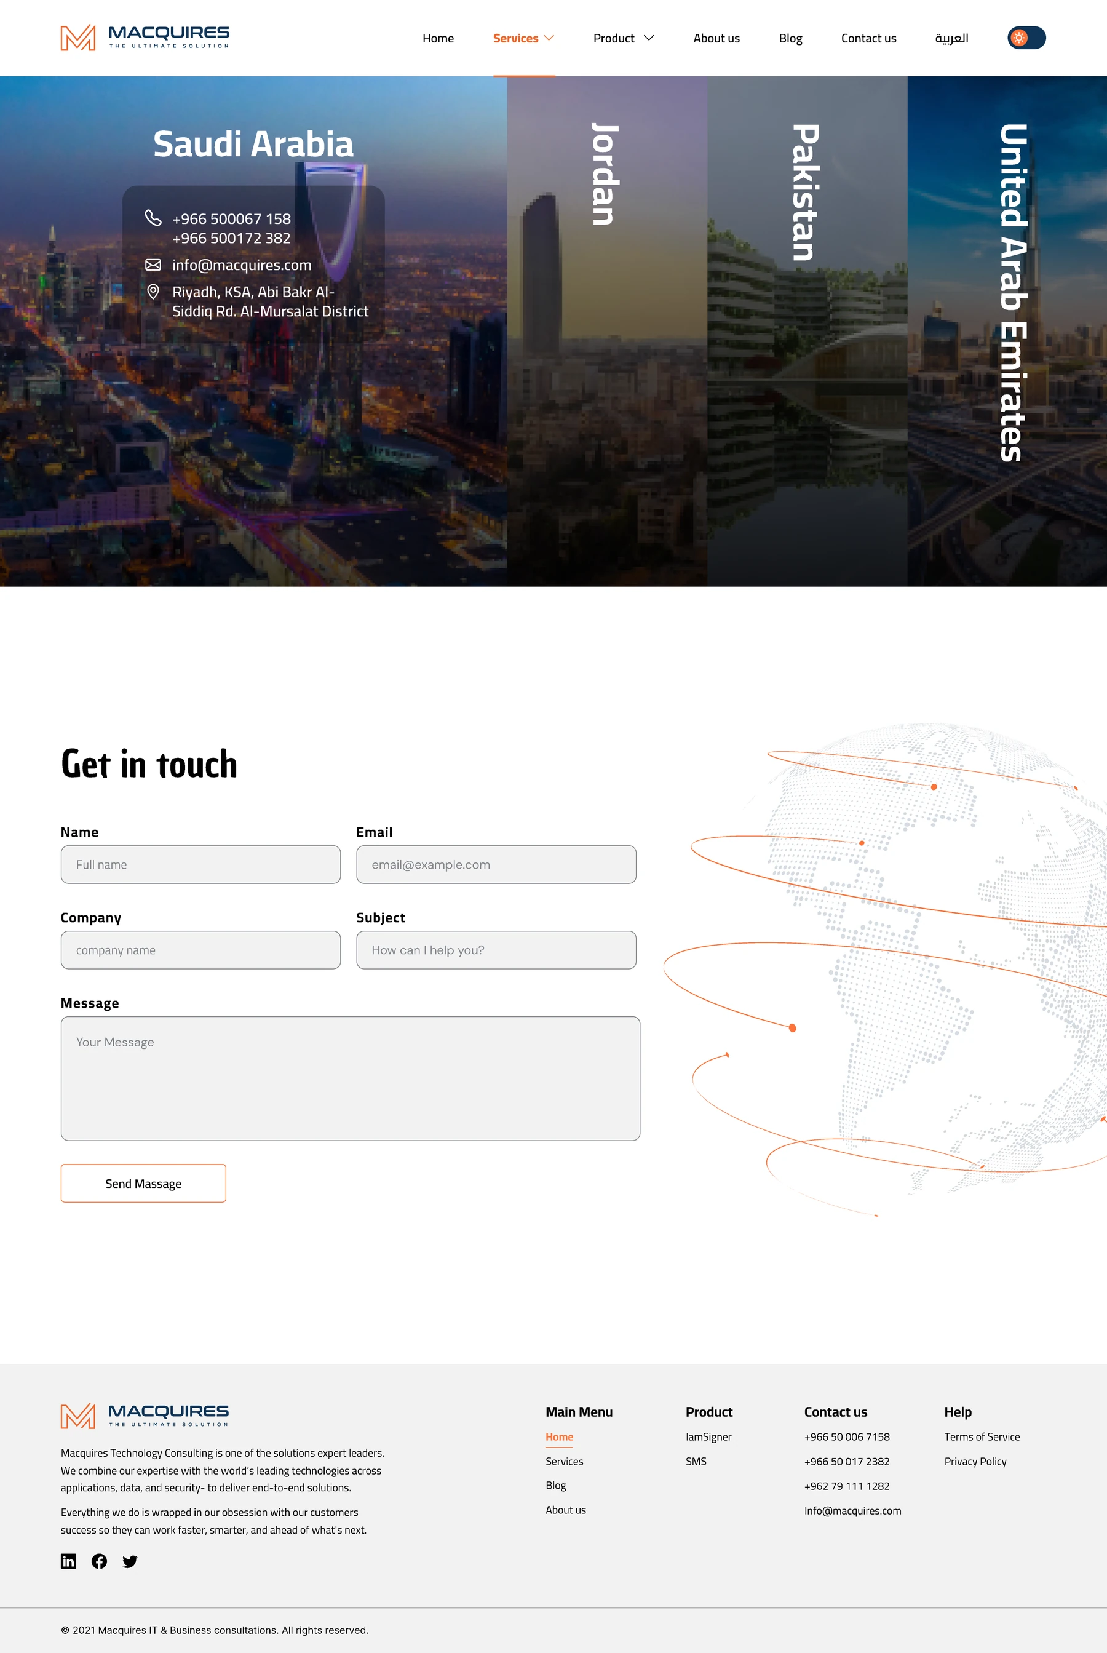This screenshot has width=1107, height=1653.
Task: Open the Twitter icon in footer
Action: click(130, 1561)
